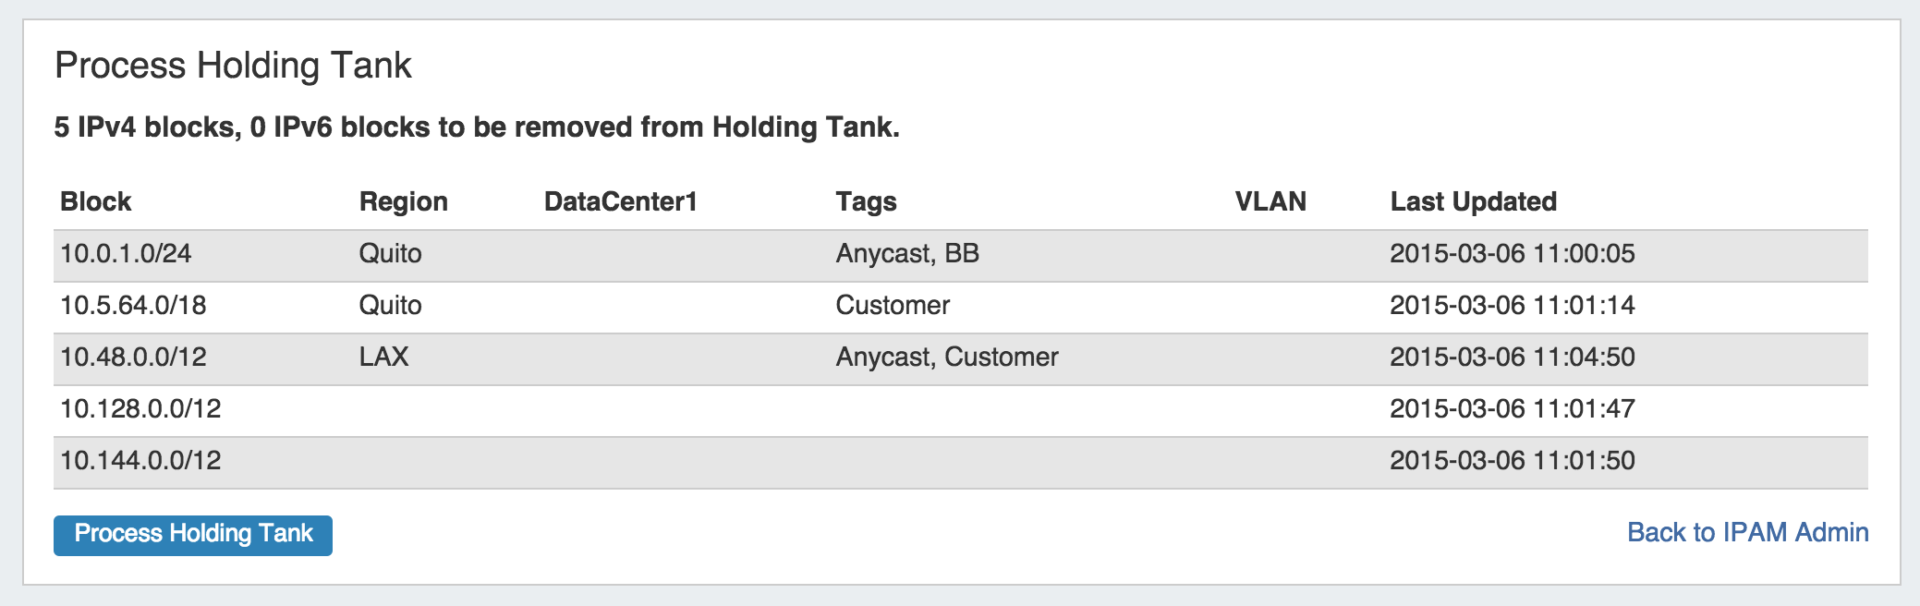Click the Tags column header
This screenshot has height=606, width=1920.
[866, 201]
